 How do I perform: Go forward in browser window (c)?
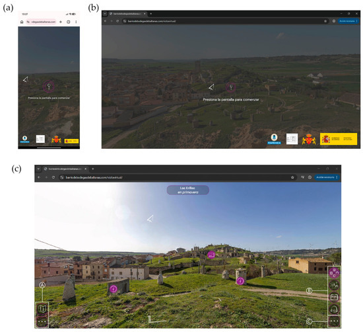pyautogui.click(x=46, y=177)
